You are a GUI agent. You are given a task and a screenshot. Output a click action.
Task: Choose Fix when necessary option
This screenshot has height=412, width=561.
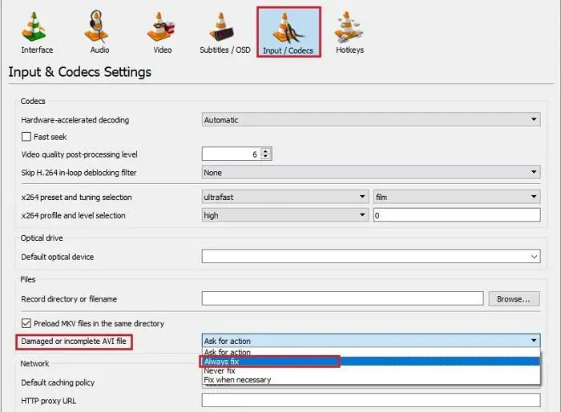371,380
